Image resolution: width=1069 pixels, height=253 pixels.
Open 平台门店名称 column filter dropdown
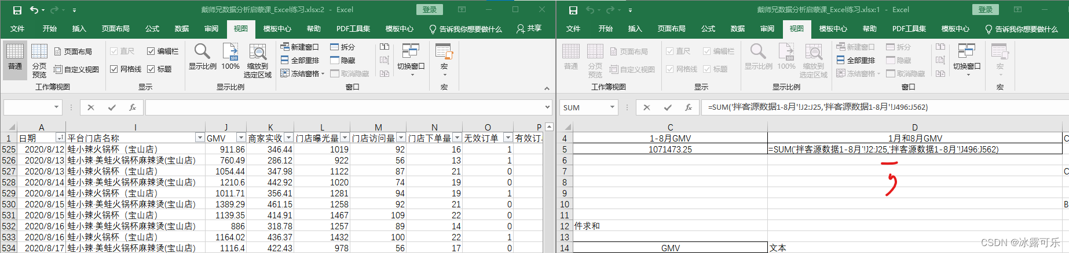[x=200, y=138]
